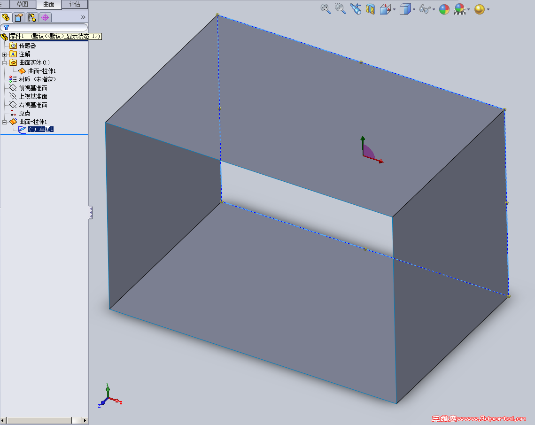
Task: Switch to the 评估 command tab
Action: [75, 4]
